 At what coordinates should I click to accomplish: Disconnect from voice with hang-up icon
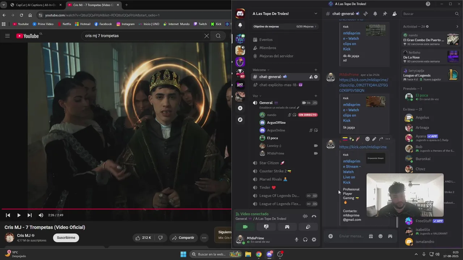click(x=314, y=216)
